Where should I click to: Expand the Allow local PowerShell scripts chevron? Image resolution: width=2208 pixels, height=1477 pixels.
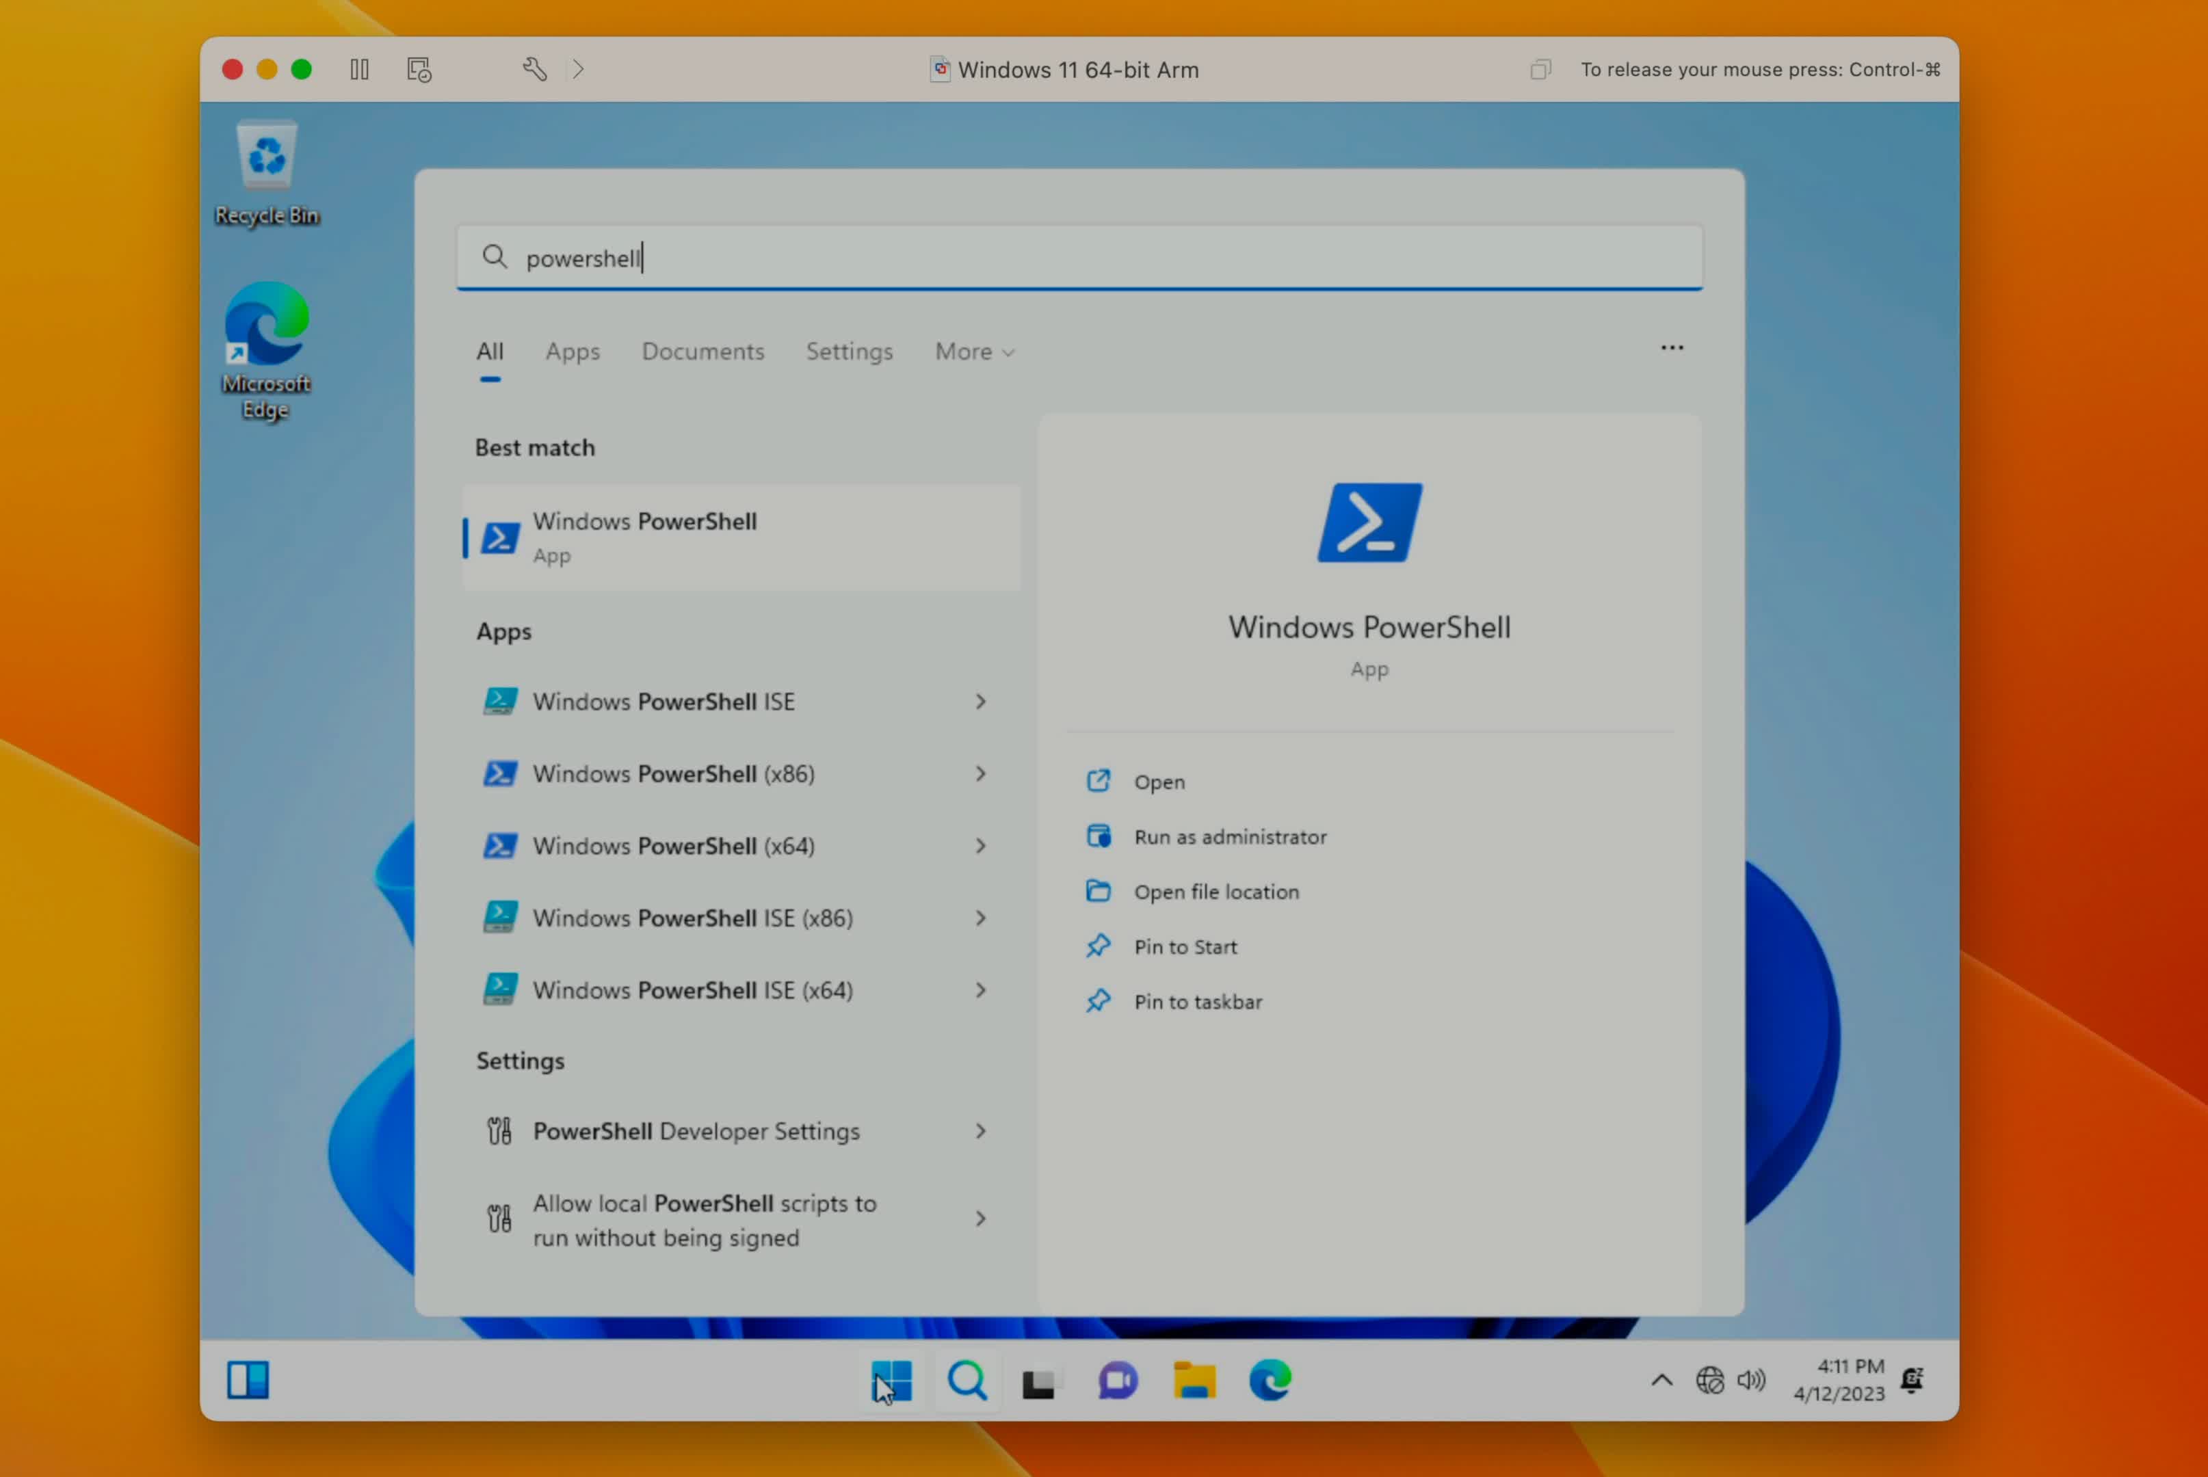coord(981,1219)
